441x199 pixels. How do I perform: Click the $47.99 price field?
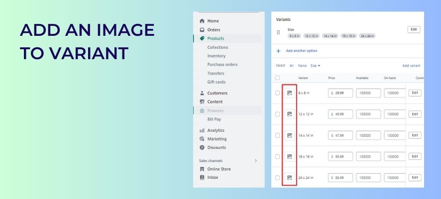[340, 135]
